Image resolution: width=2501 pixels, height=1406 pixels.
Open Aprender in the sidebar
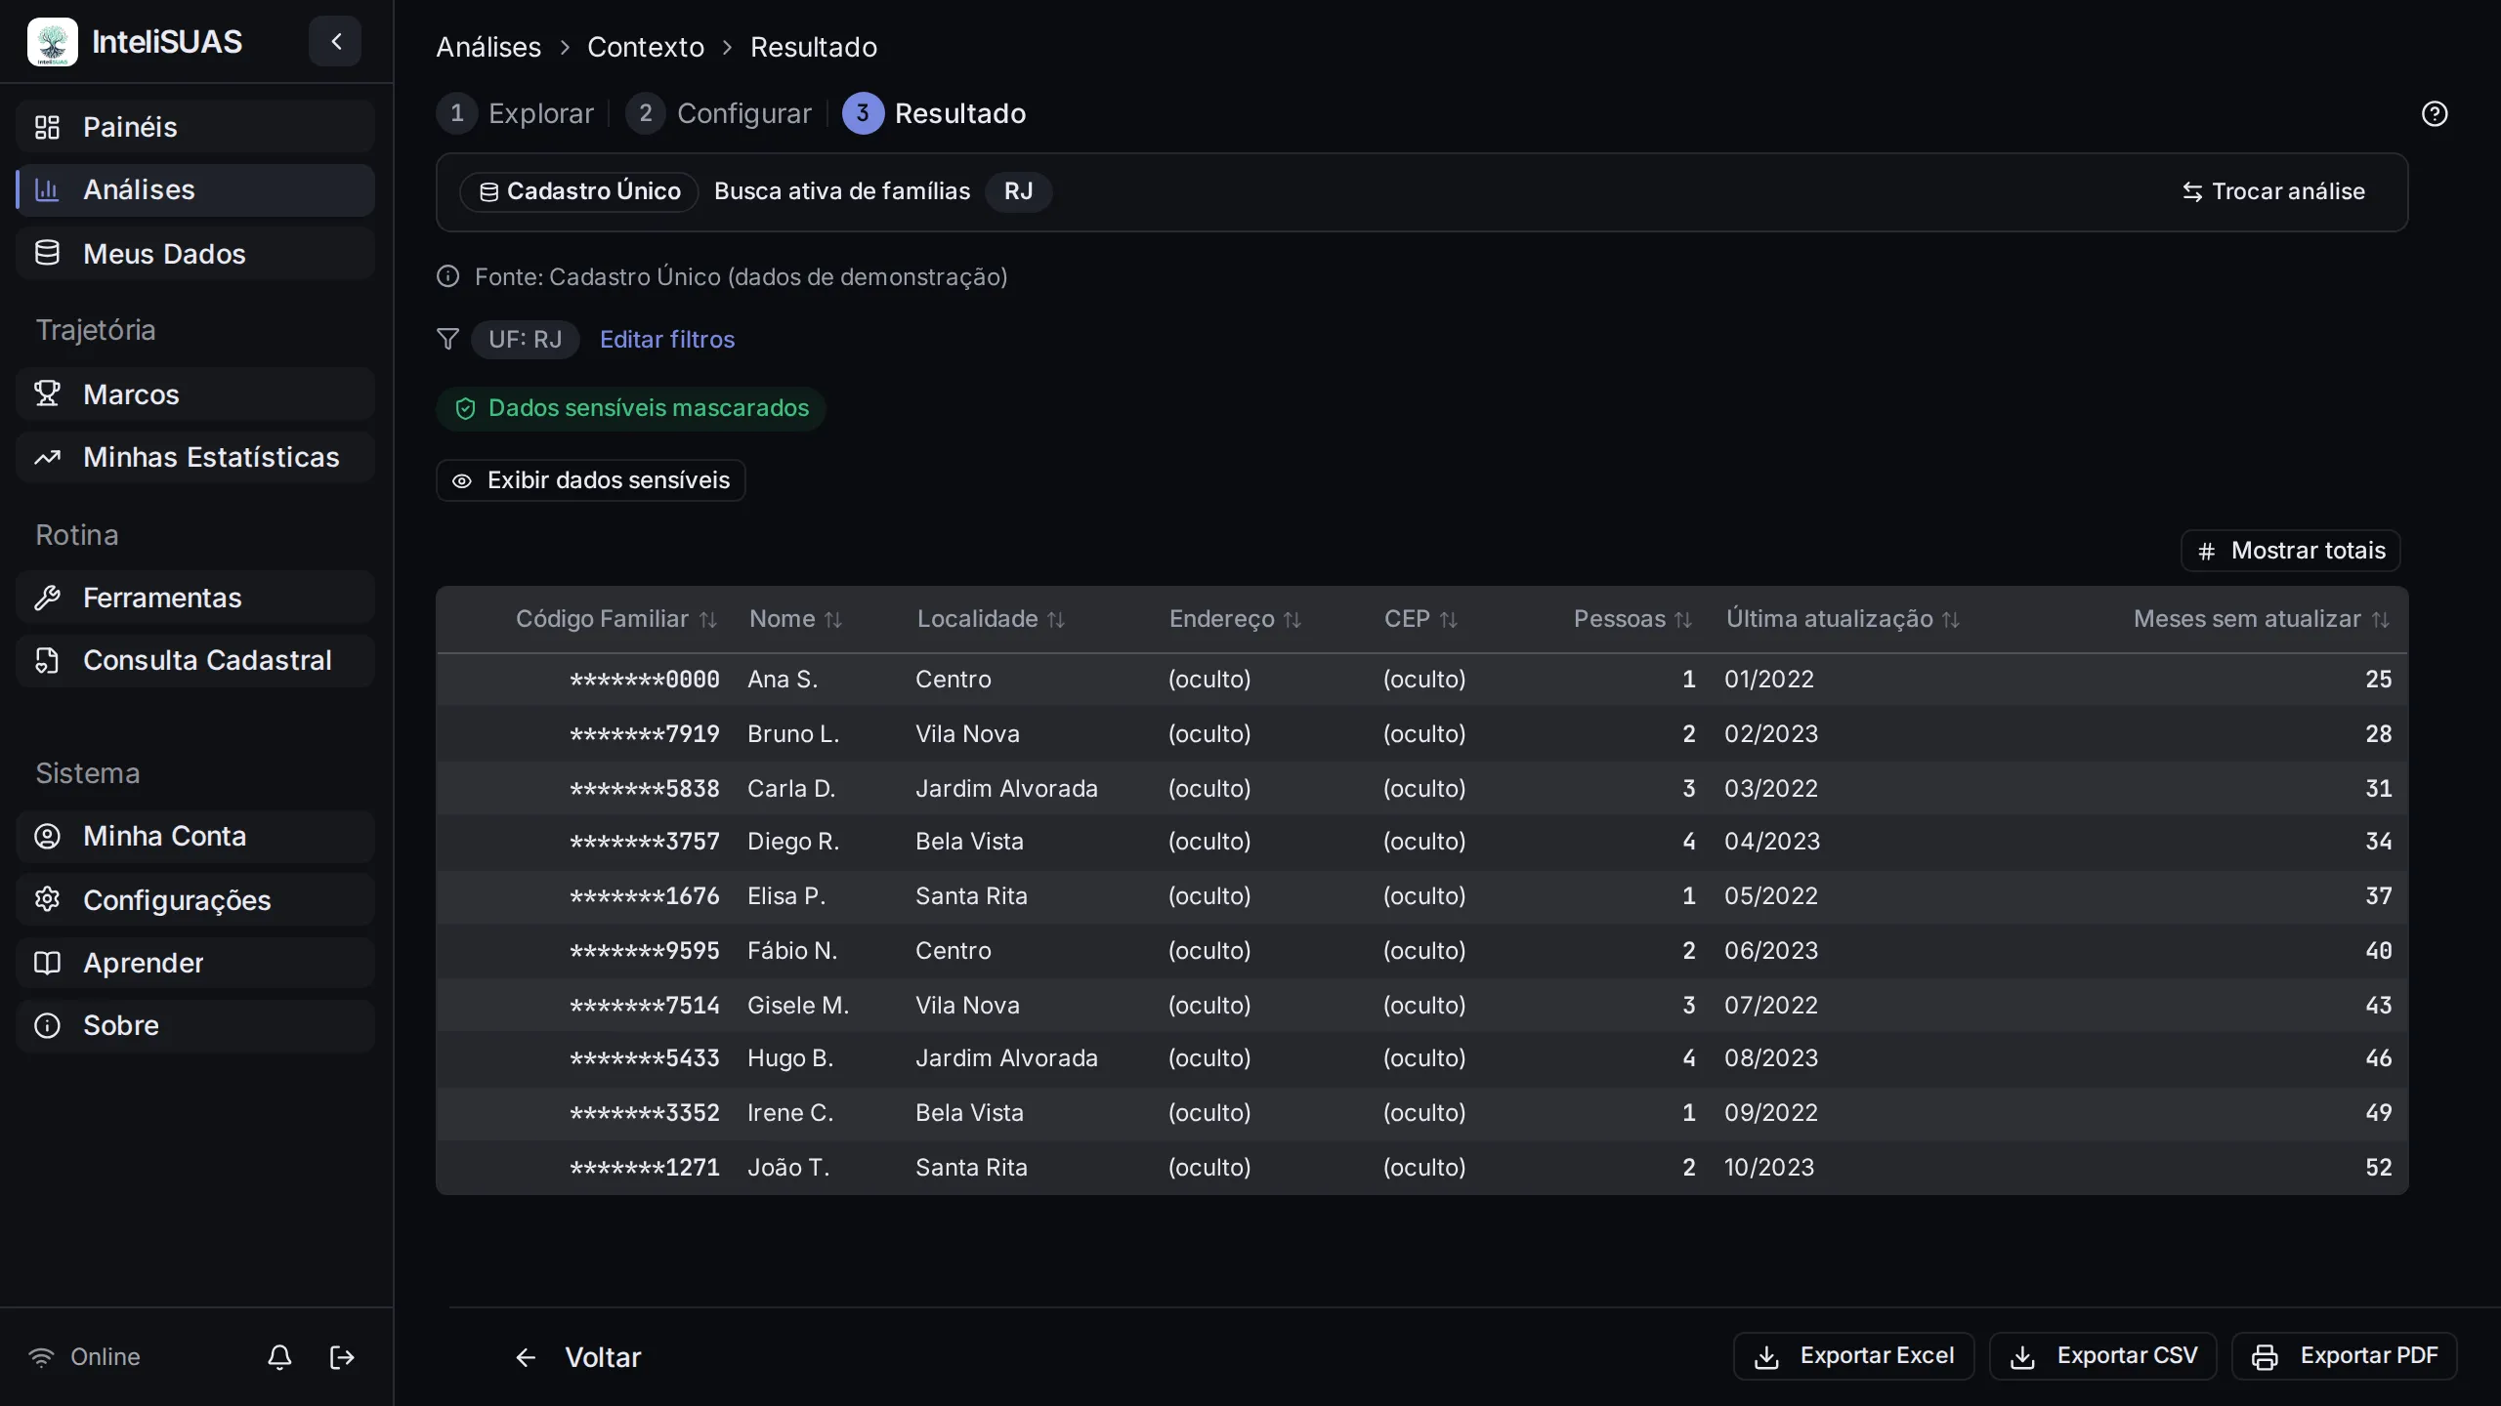[x=195, y=963]
